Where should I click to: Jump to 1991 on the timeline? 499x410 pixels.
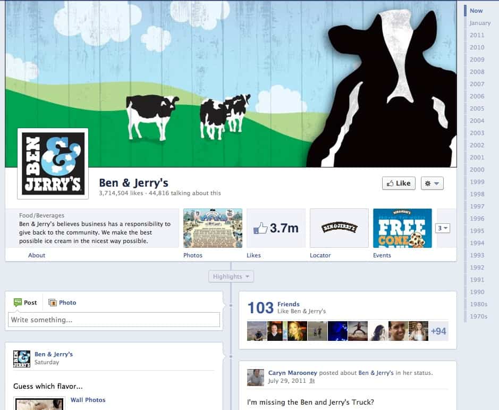click(x=477, y=280)
